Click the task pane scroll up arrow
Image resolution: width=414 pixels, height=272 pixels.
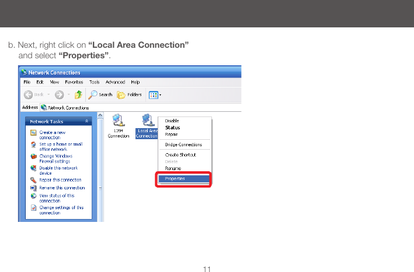[x=100, y=115]
